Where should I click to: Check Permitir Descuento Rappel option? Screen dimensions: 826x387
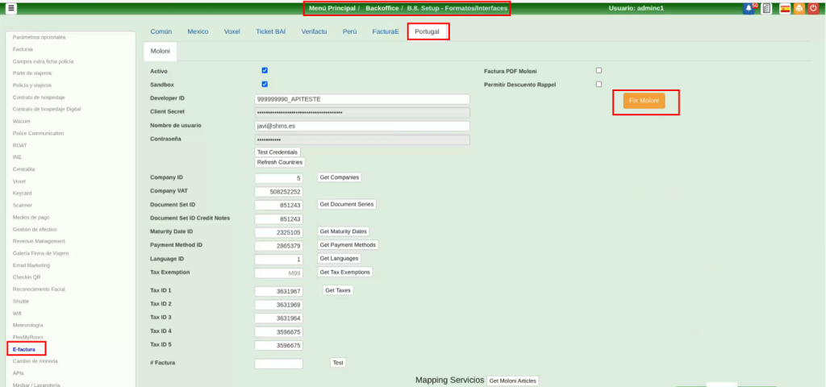[x=598, y=84]
